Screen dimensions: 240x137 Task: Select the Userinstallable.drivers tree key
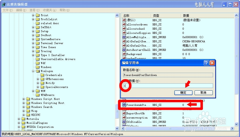pos(58,59)
